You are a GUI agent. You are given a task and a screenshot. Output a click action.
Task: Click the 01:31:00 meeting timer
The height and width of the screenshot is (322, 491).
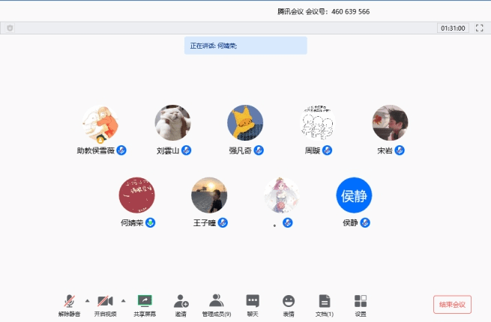tap(453, 28)
